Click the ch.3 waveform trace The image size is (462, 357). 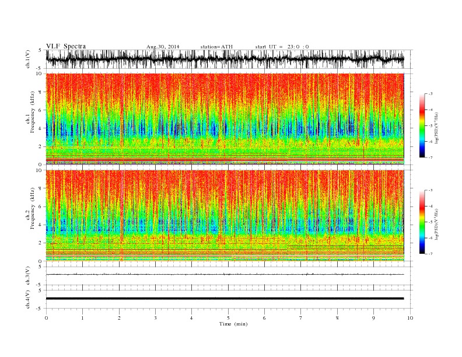coord(225,274)
